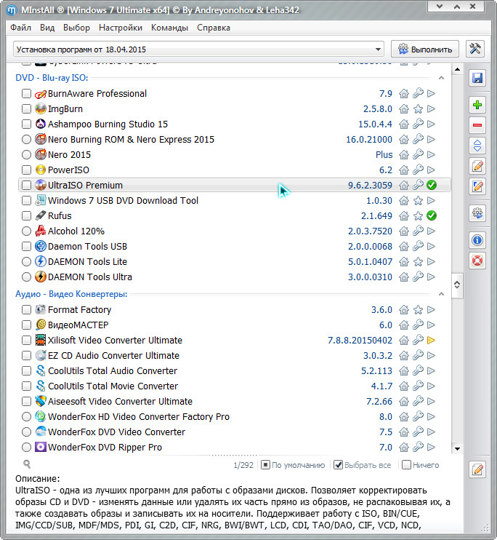
Task: Click key icon for Nero 2015
Action: (x=418, y=154)
